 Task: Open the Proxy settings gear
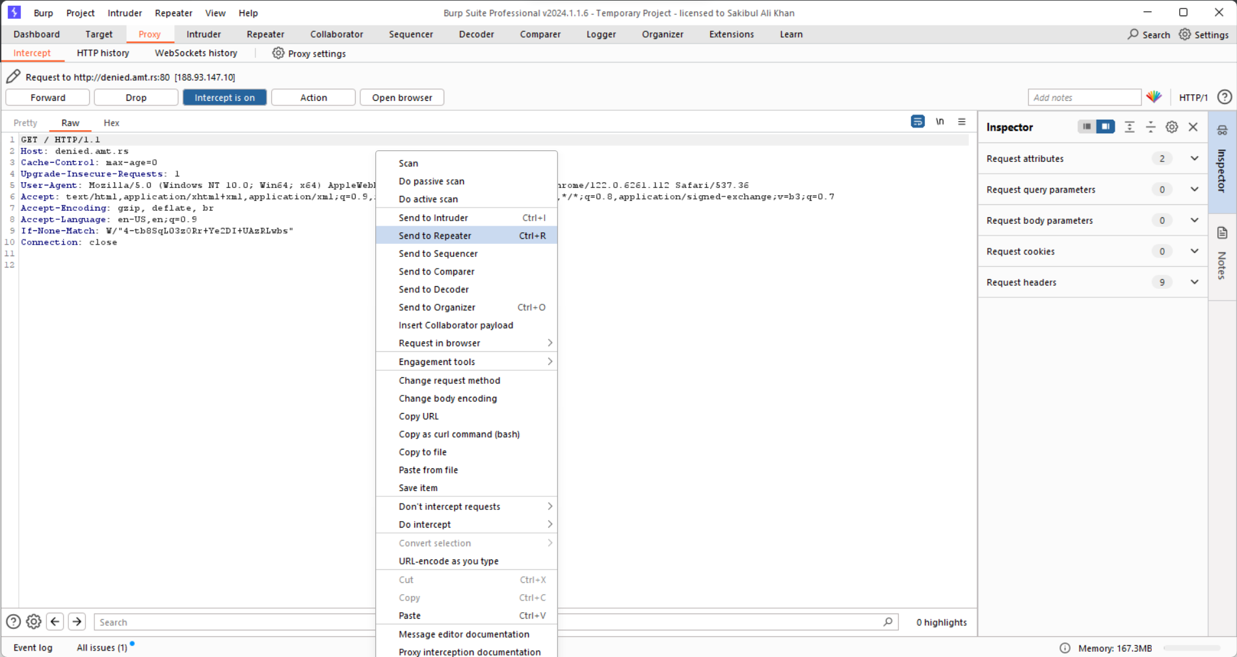coord(278,53)
